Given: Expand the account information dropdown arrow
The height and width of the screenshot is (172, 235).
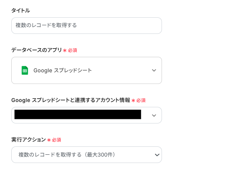Looking at the screenshot, I should (154, 116).
